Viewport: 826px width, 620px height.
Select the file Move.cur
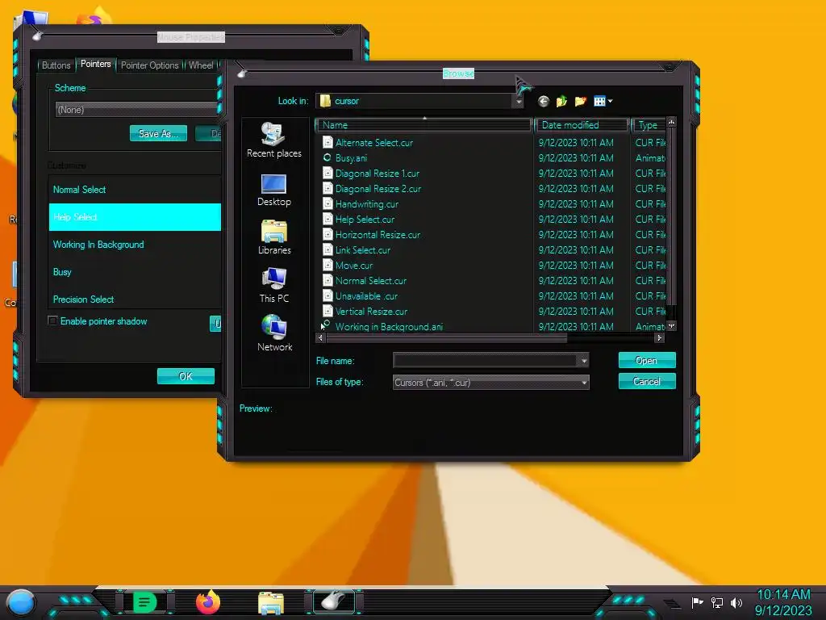[x=354, y=265]
